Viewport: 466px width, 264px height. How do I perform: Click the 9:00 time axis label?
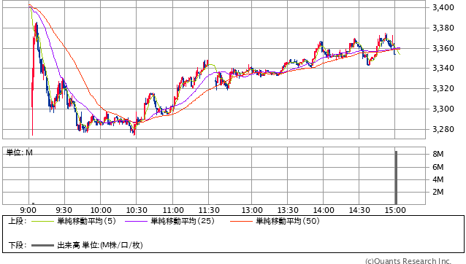click(28, 210)
